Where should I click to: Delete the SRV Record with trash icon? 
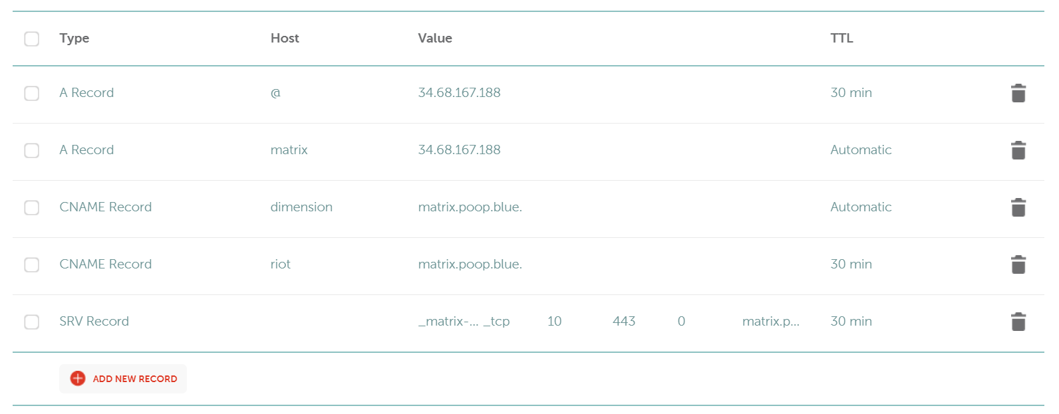pyautogui.click(x=1018, y=322)
